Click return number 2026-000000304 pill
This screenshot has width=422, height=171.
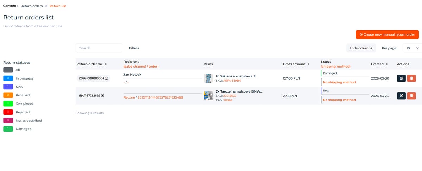94,78
